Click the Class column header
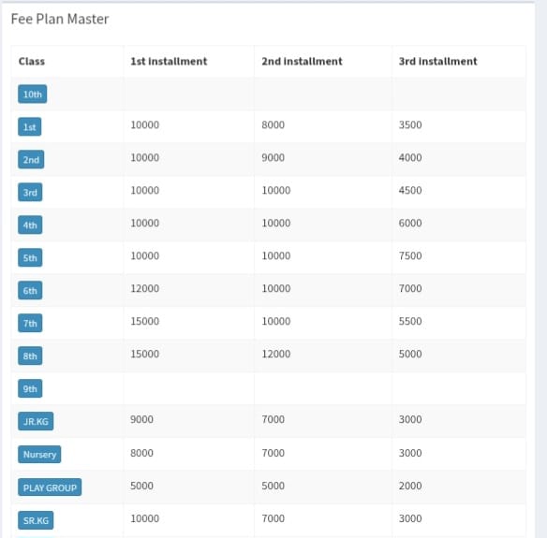 pos(32,62)
